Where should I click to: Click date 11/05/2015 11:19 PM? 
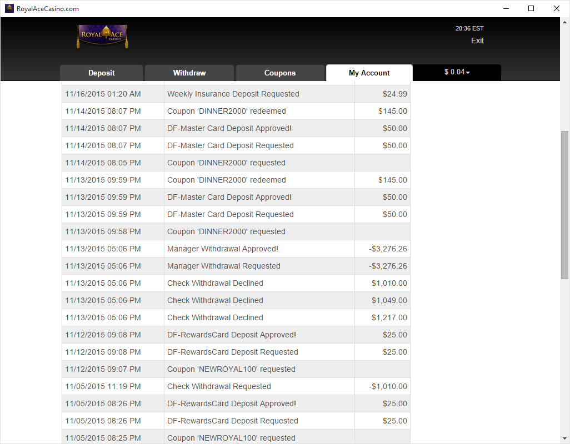103,386
